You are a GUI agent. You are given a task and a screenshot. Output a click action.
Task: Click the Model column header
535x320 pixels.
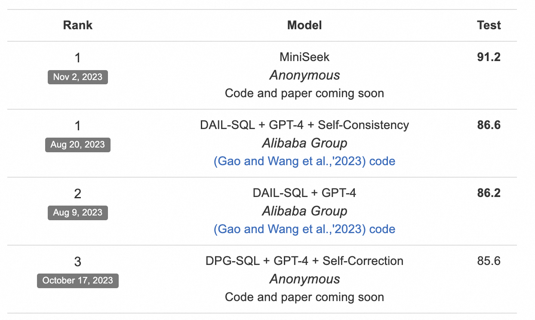(304, 25)
